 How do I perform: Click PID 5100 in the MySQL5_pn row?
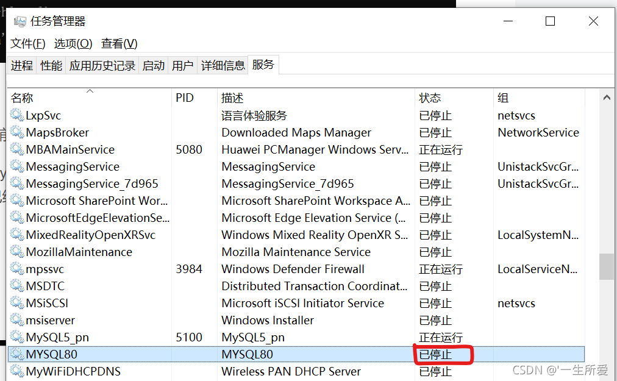189,337
